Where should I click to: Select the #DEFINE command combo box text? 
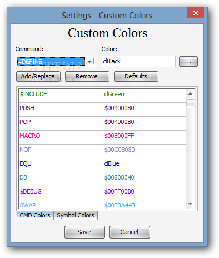pyautogui.click(x=51, y=61)
